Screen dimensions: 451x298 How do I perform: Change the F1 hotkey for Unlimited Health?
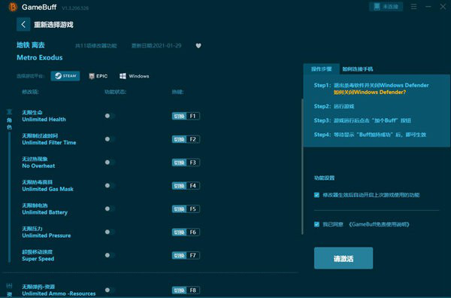tap(186, 116)
